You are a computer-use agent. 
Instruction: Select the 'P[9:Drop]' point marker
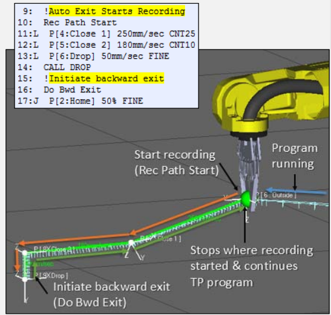point(25,279)
